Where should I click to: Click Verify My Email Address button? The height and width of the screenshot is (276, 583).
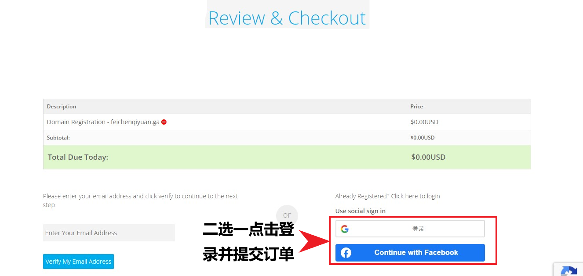point(78,262)
